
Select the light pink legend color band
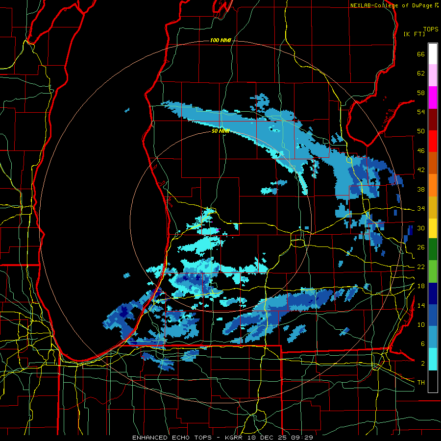pyautogui.click(x=433, y=75)
